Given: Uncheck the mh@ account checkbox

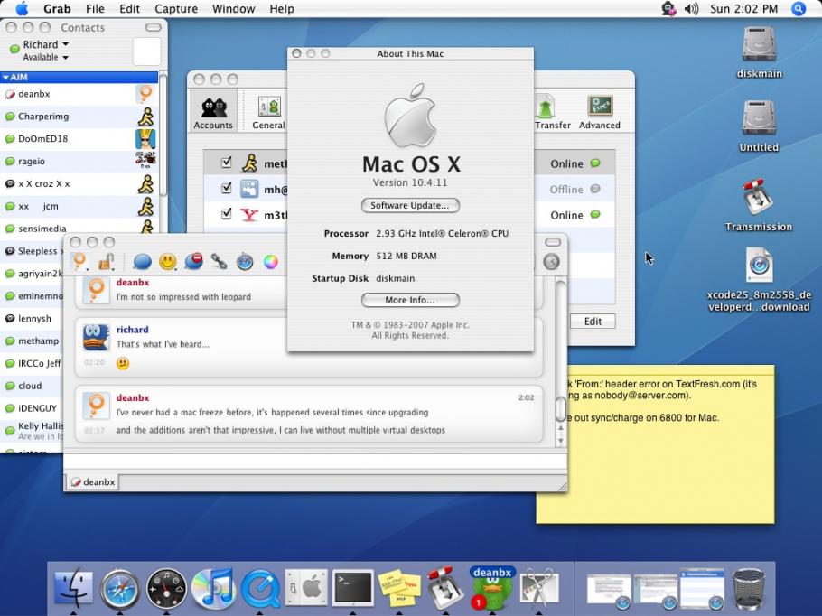Looking at the screenshot, I should pos(226,188).
